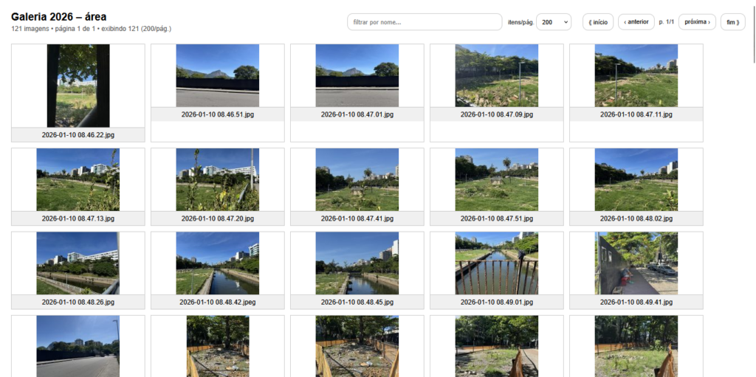Select image 2026-01-10 08.47.01.jpg
Image resolution: width=756 pixels, height=377 pixels.
click(x=357, y=75)
